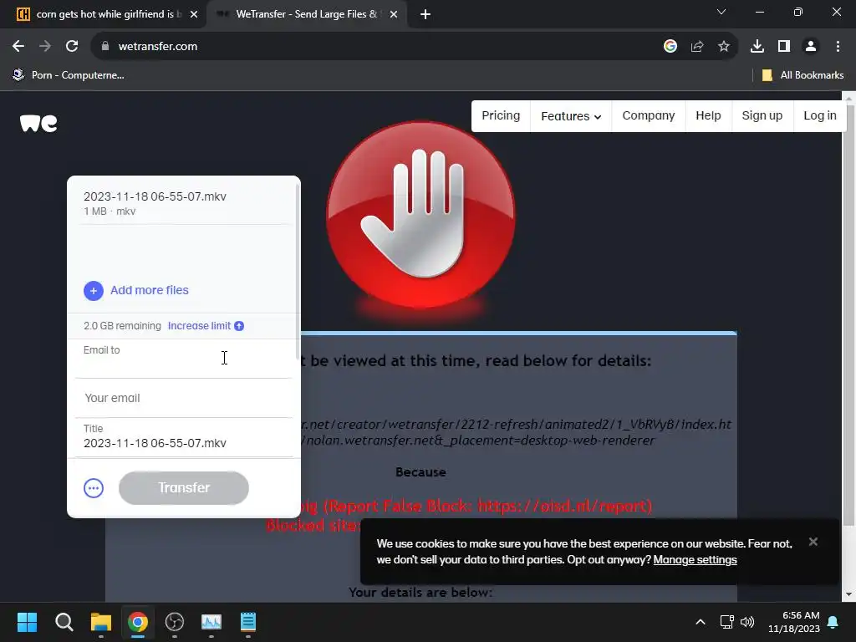Viewport: 856px width, 642px height.
Task: Click the red stop-hand block image
Action: pos(420,216)
